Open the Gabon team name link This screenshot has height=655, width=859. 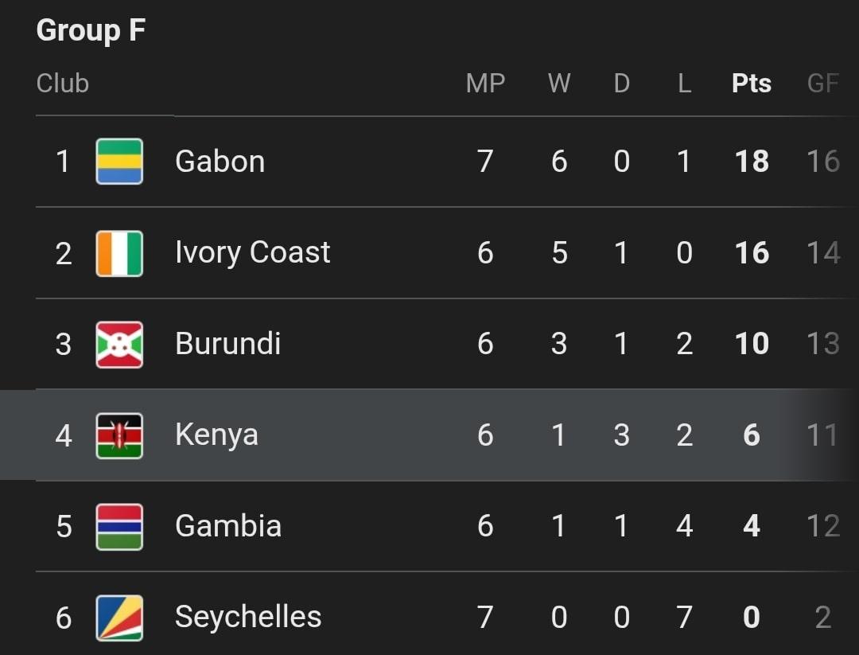pyautogui.click(x=220, y=161)
